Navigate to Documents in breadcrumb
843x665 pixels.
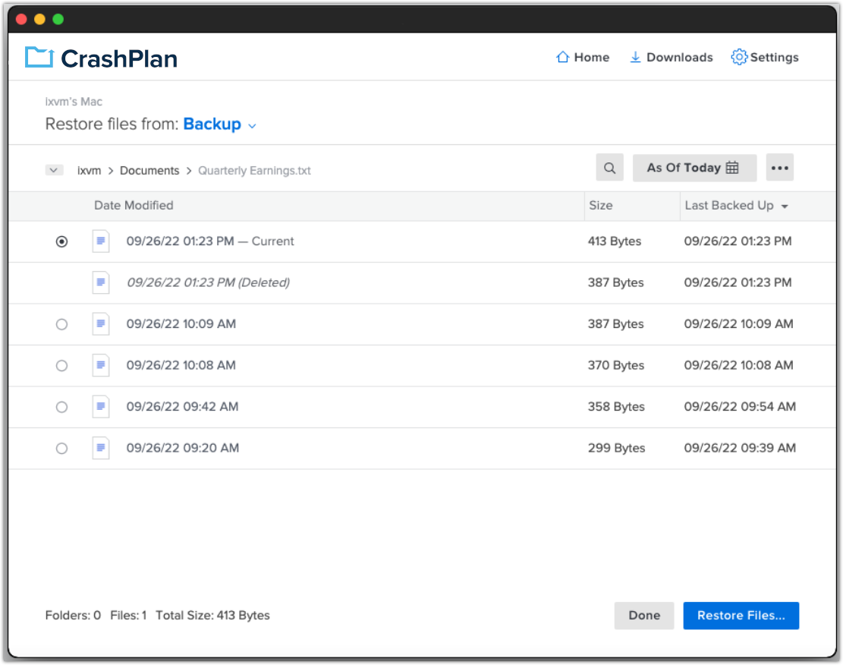(x=149, y=171)
